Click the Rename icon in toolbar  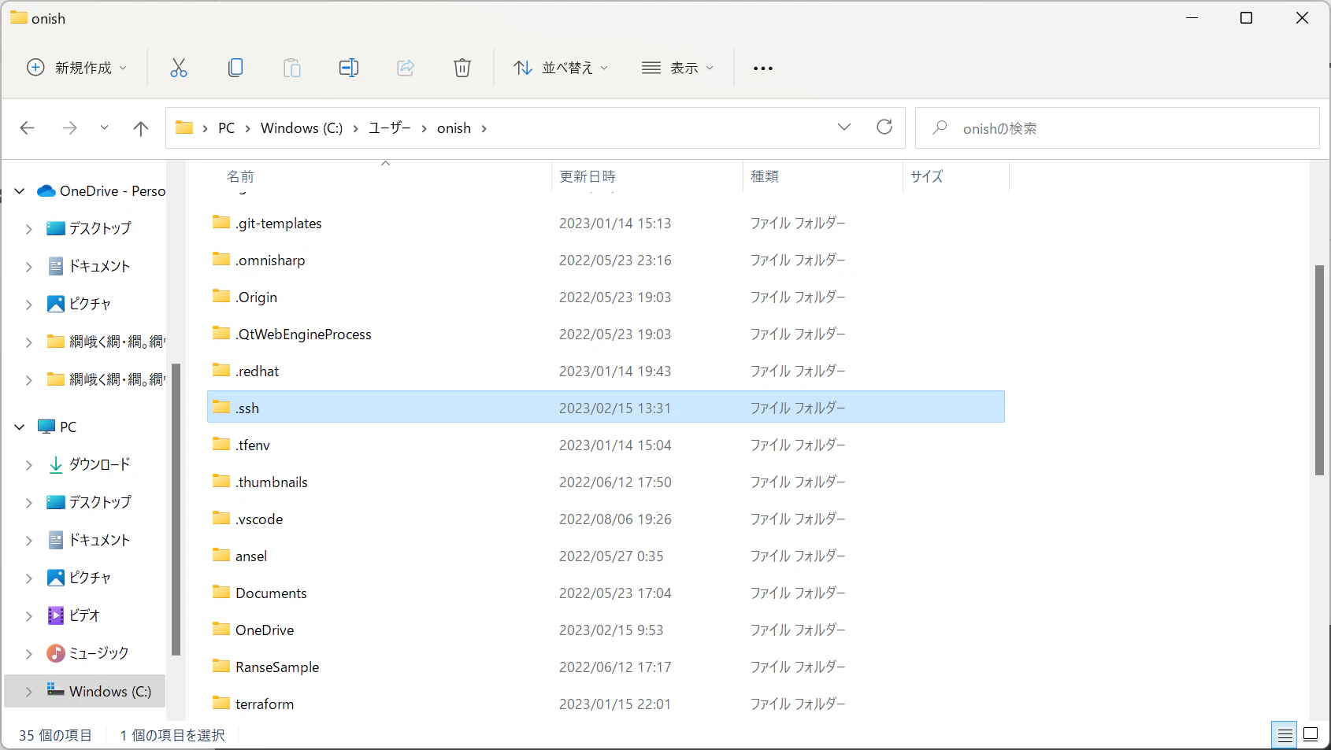point(349,68)
